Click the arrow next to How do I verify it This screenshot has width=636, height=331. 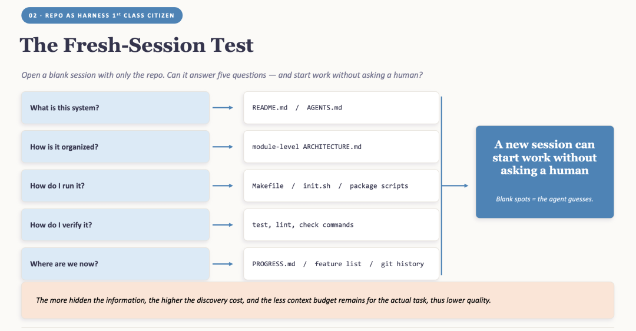point(223,225)
